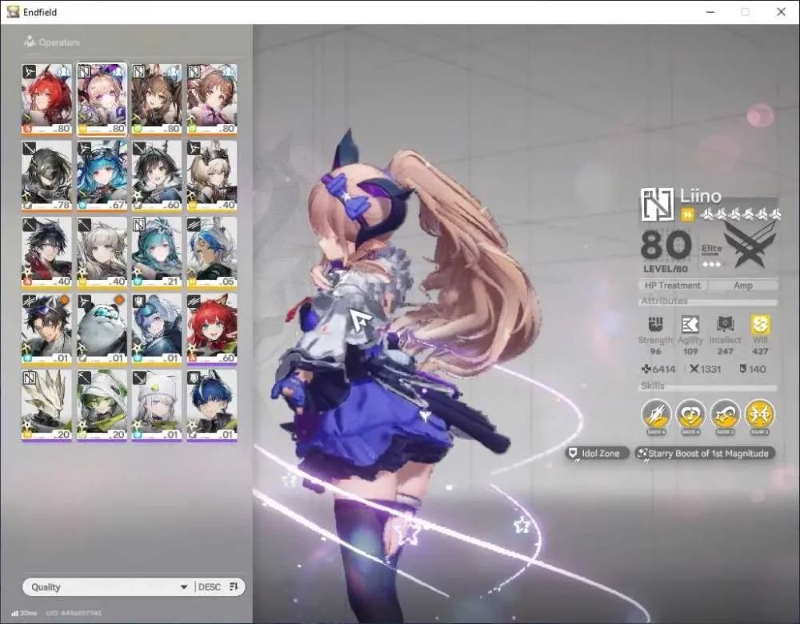Click the LEVEL/80 text

[666, 269]
